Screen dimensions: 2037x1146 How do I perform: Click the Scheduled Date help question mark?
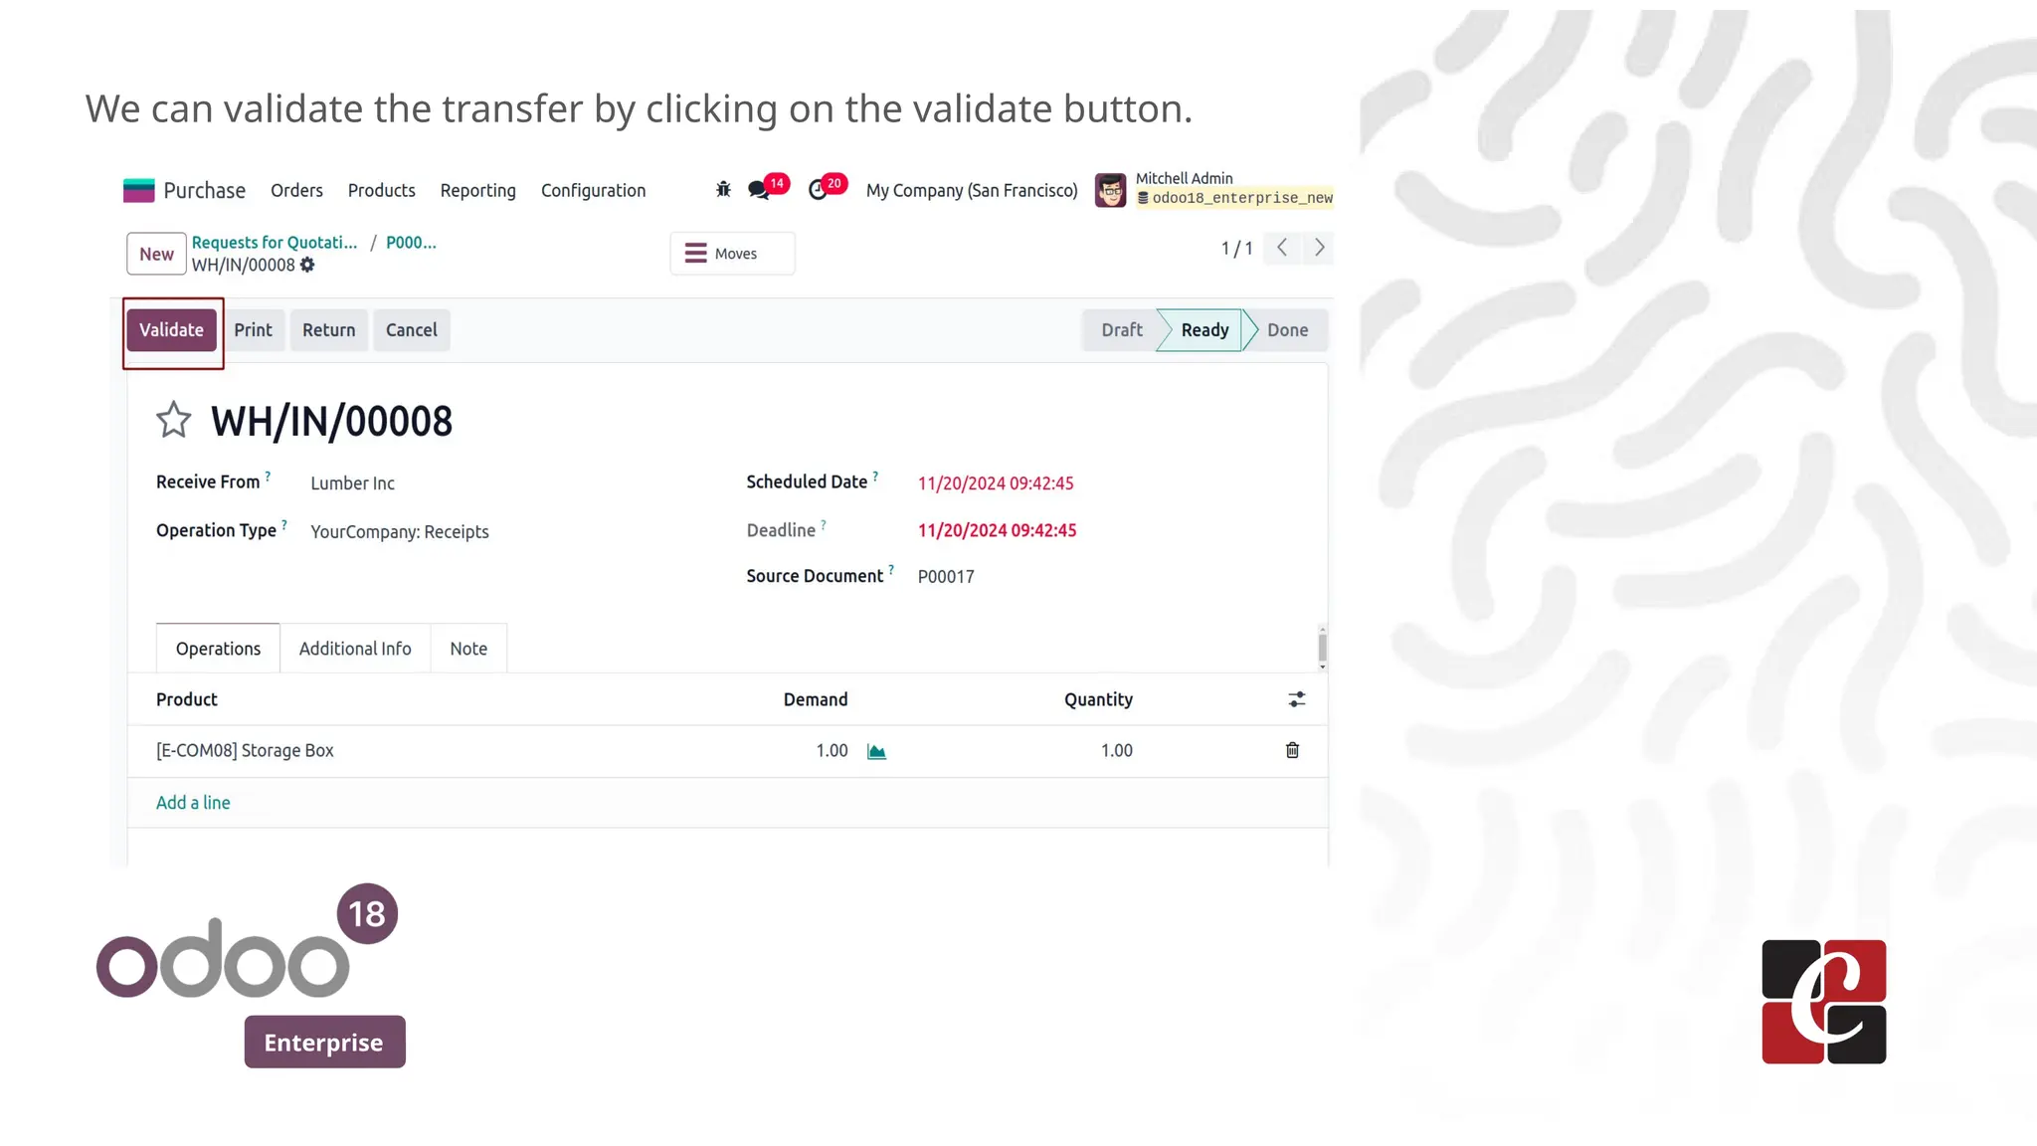(x=875, y=477)
